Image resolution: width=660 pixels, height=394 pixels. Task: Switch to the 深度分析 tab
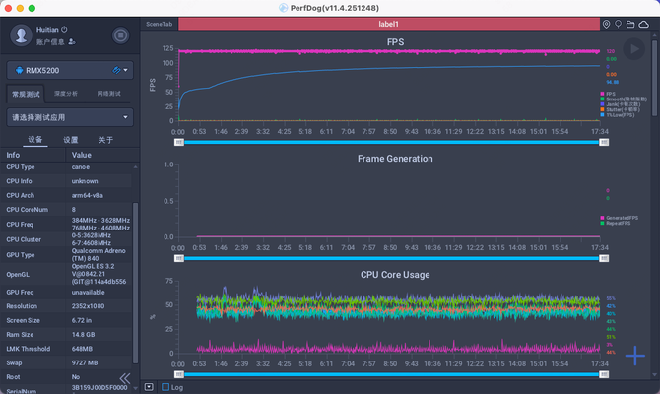[x=66, y=94]
